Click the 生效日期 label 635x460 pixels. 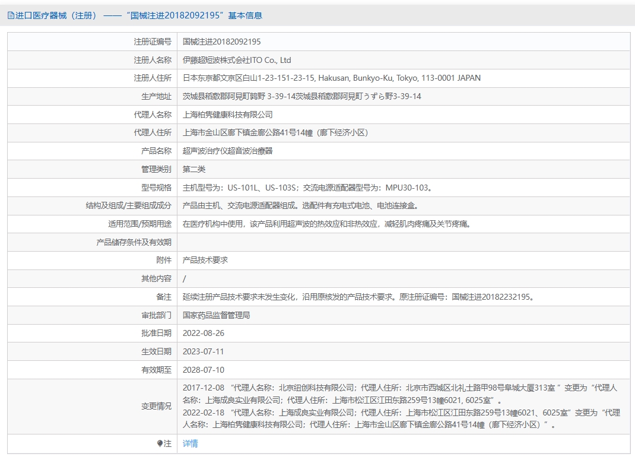[156, 351]
